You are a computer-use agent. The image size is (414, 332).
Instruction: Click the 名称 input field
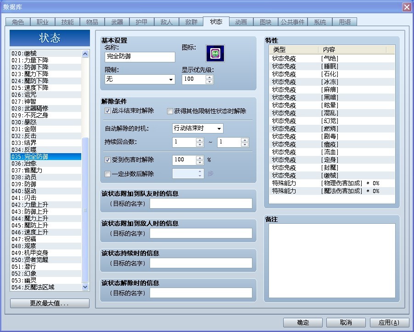pyautogui.click(x=140, y=57)
